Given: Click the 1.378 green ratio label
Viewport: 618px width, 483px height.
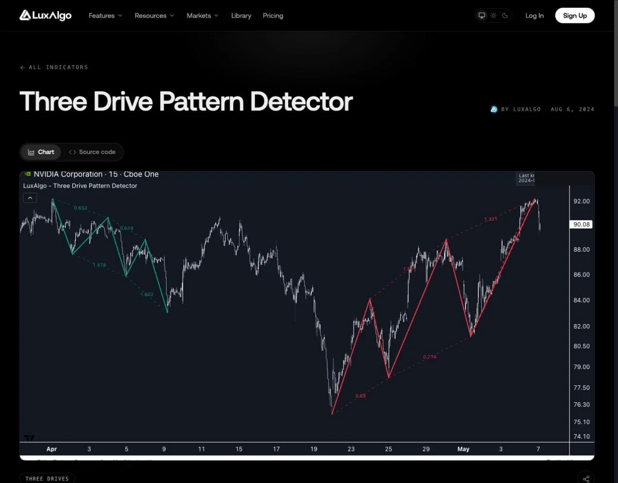Looking at the screenshot, I should coord(99,265).
